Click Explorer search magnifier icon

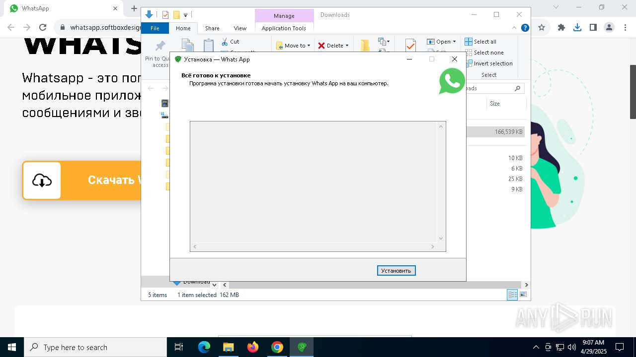(517, 88)
